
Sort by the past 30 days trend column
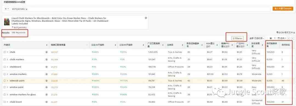coord(115,45)
